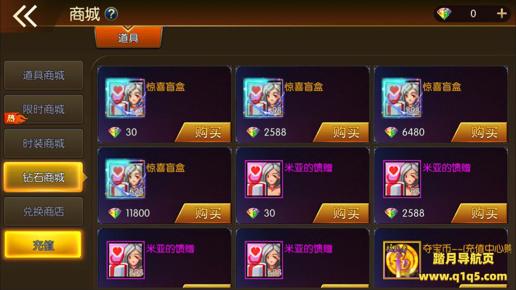Open the 时装商城 section
516x290 pixels.
pos(44,143)
